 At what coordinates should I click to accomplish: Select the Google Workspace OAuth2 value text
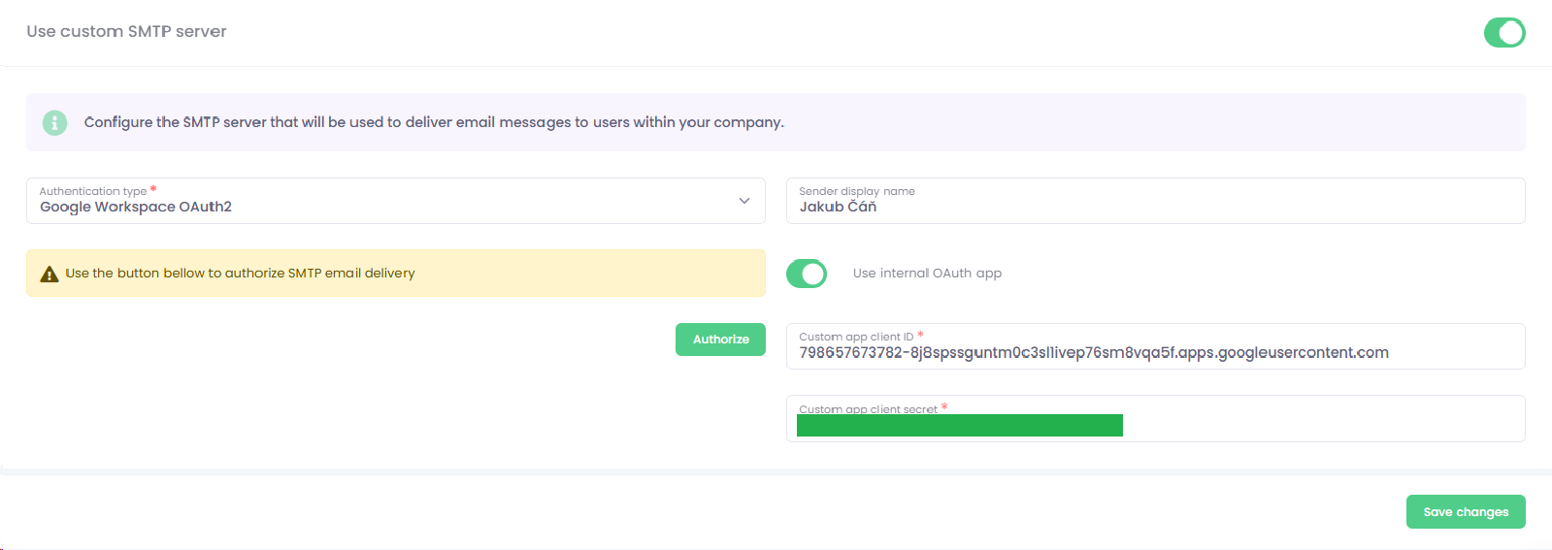pyautogui.click(x=136, y=208)
